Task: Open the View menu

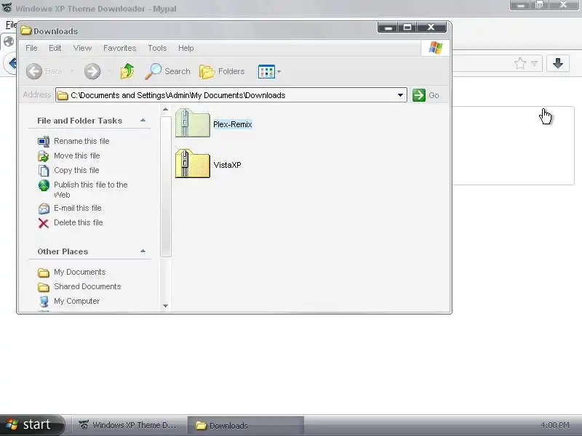Action: tap(82, 48)
